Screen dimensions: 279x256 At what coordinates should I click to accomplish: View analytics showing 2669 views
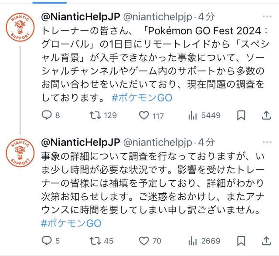(193, 241)
